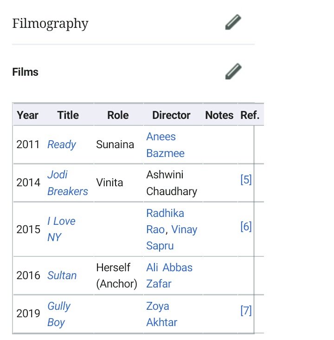Visit Vinay Sapru director link
This screenshot has width=334, height=340.
pos(172,237)
